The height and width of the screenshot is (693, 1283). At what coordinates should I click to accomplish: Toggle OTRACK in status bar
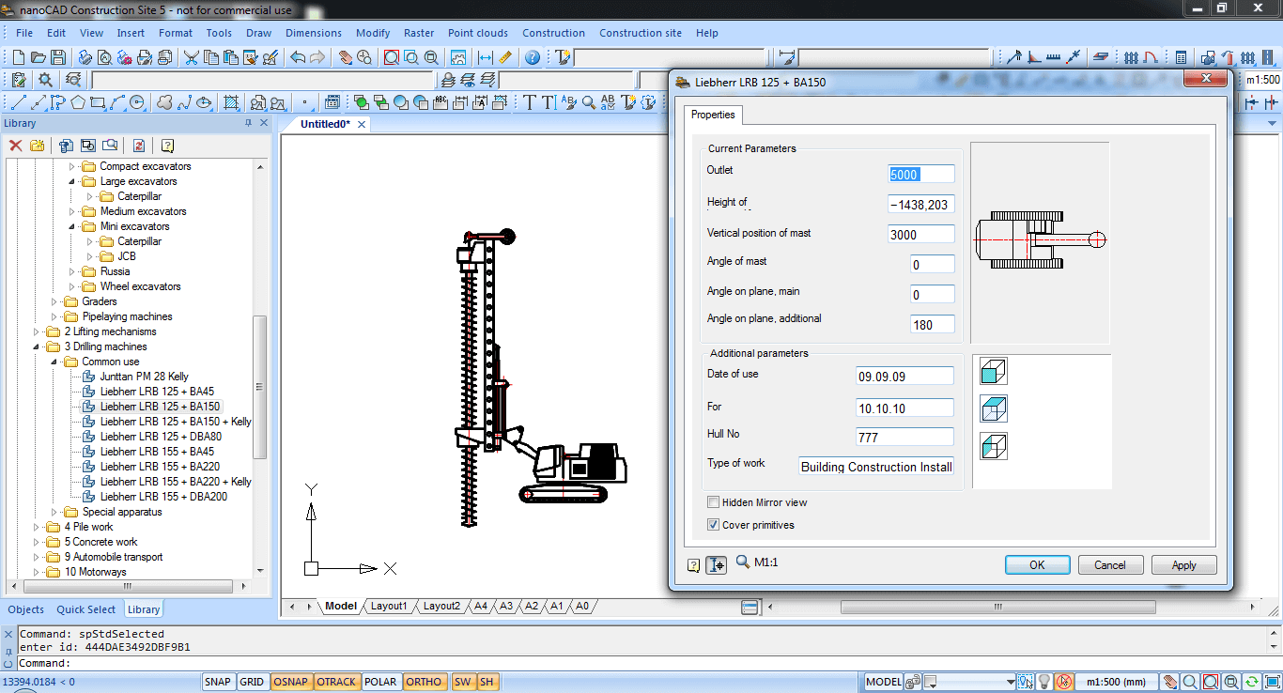pyautogui.click(x=336, y=682)
